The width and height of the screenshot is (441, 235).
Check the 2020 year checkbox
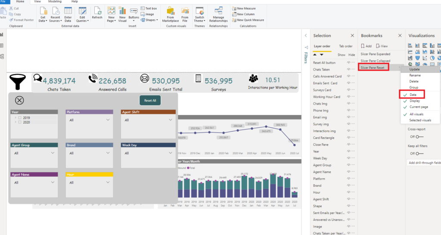(20, 122)
